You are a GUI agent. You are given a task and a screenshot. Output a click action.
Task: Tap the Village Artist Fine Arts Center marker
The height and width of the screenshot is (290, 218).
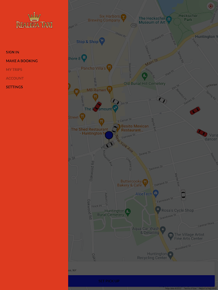tap(170, 236)
